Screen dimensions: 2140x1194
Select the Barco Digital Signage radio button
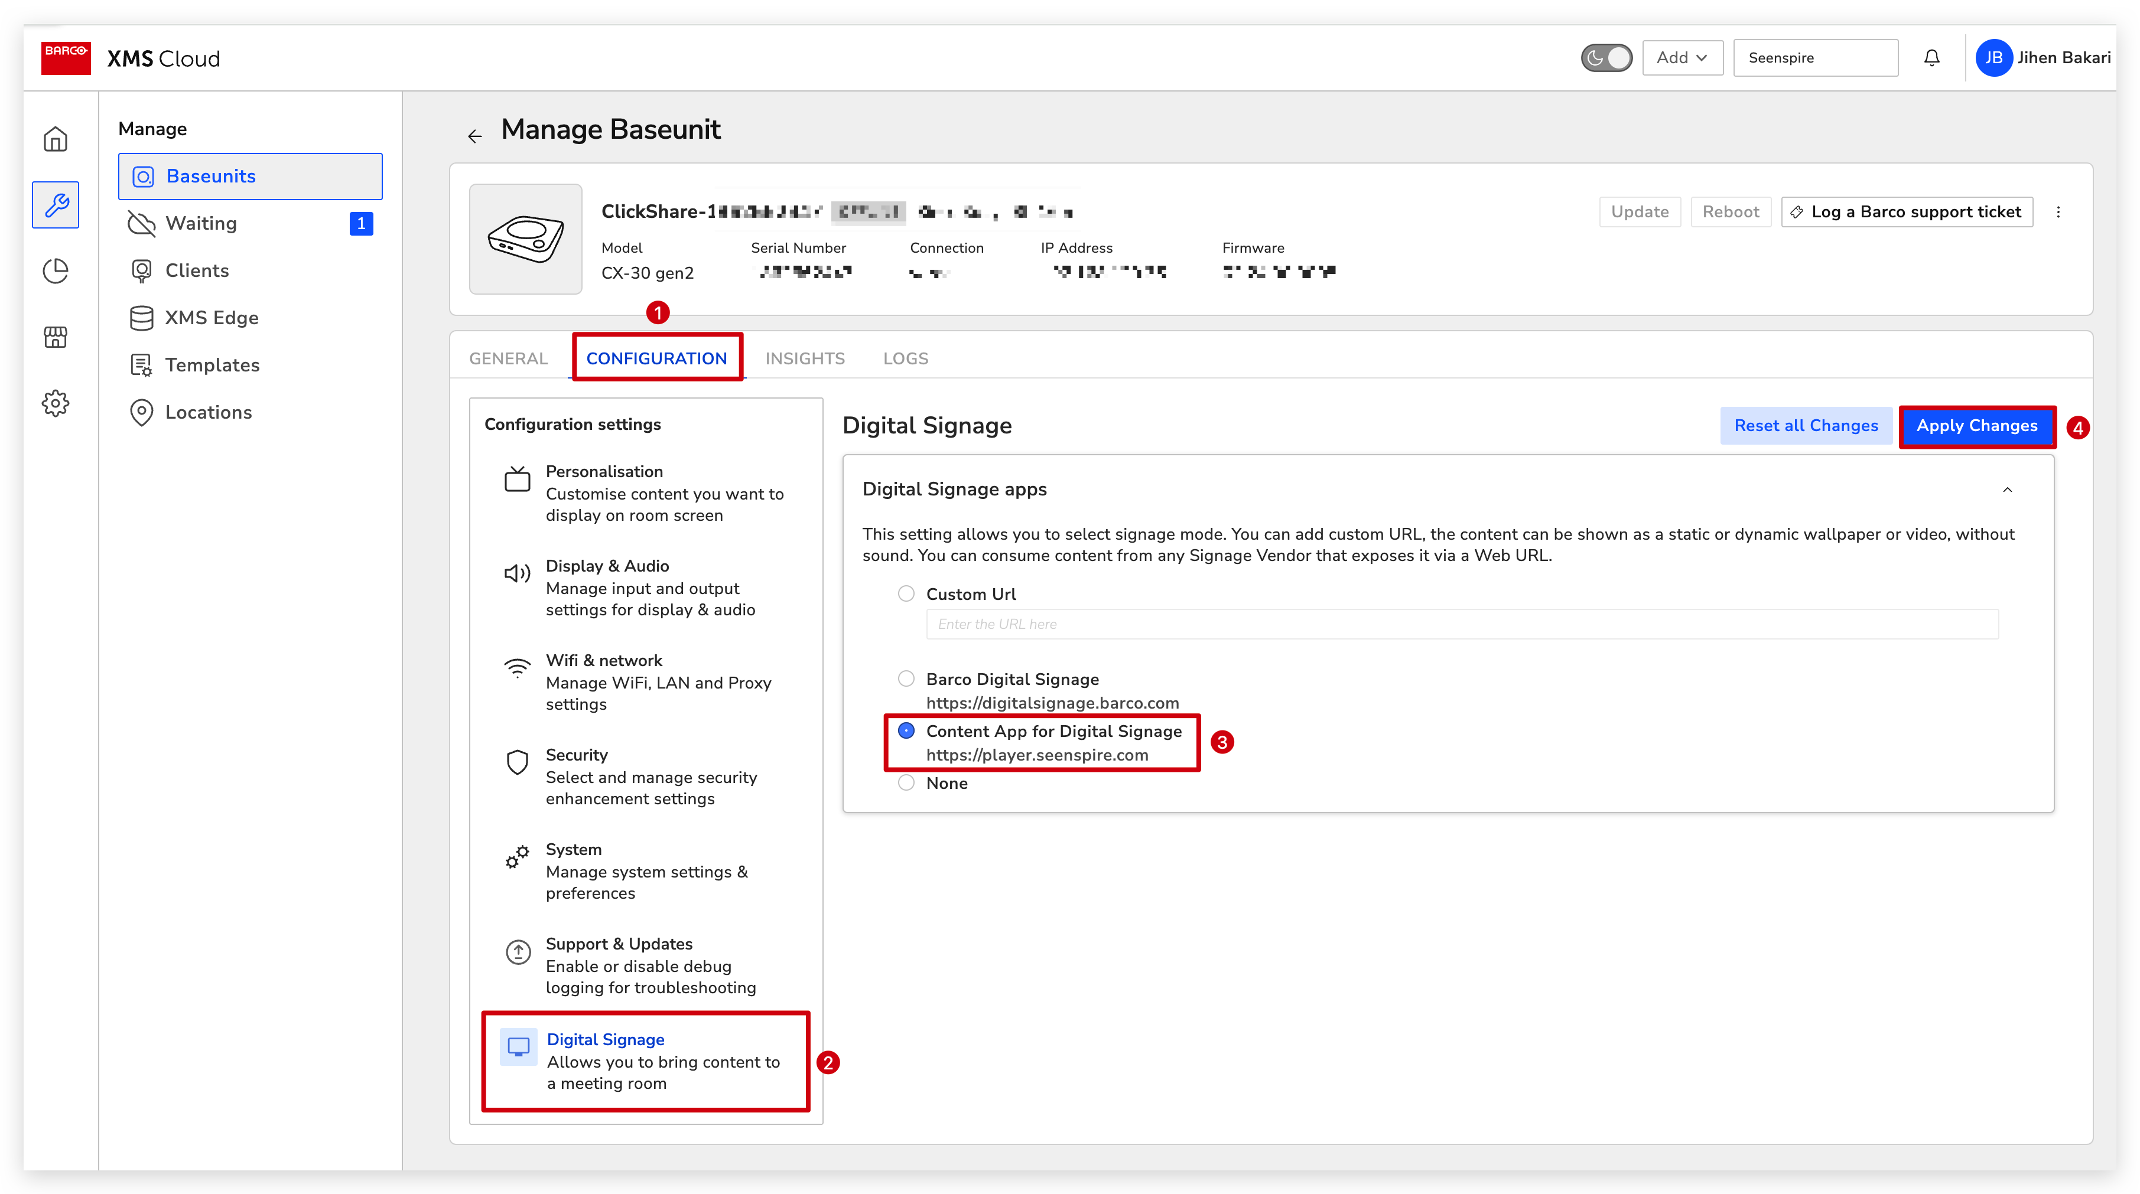click(906, 679)
